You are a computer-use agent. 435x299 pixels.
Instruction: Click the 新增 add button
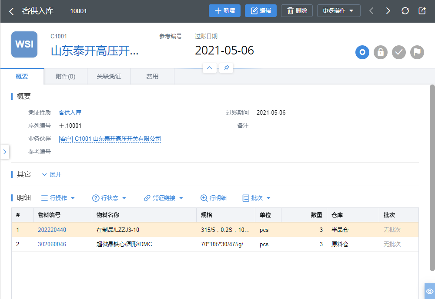[224, 10]
